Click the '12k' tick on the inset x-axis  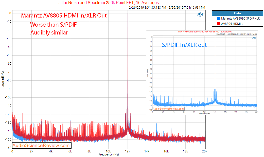[215, 112]
